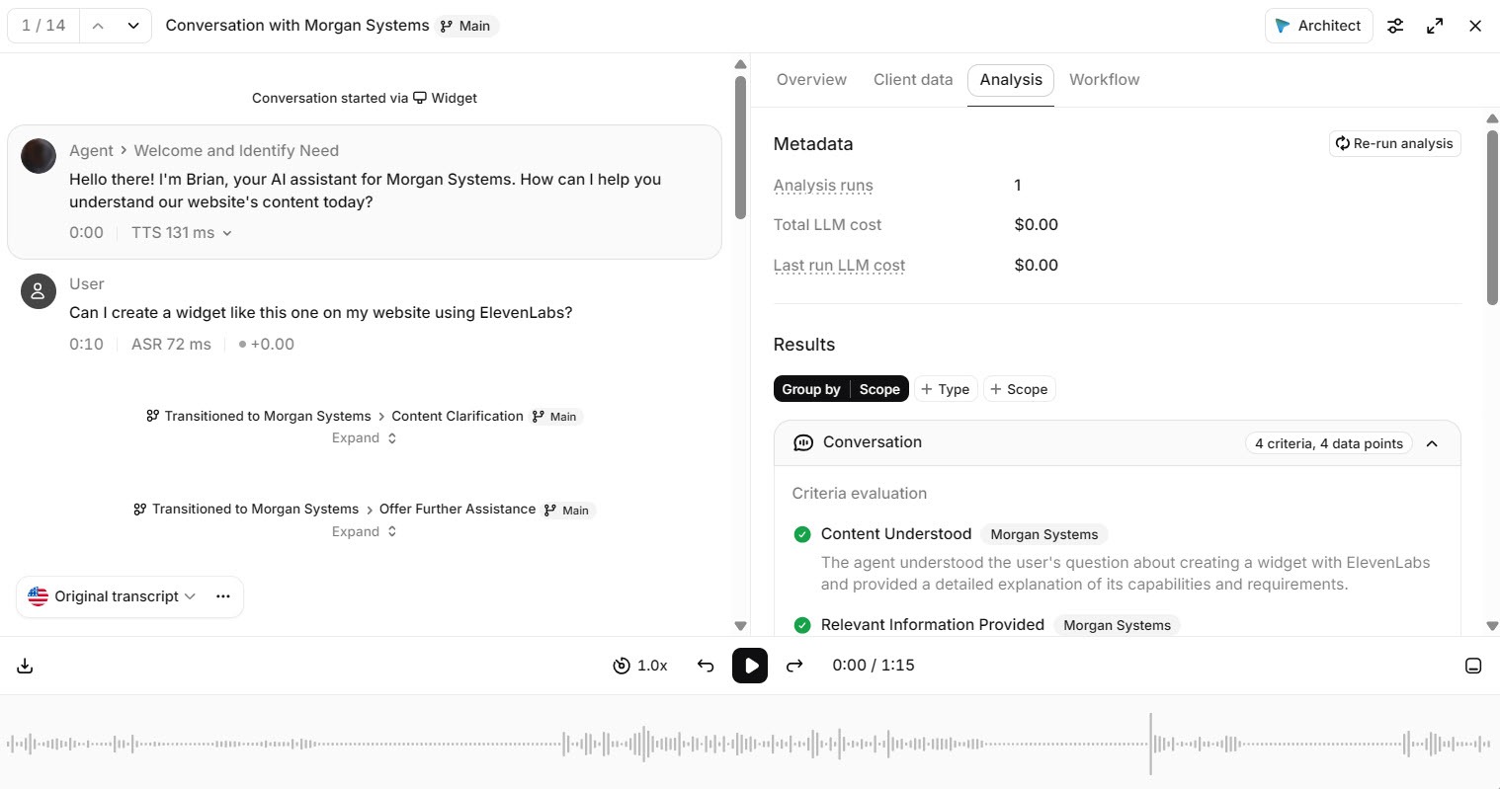1500x789 pixels.
Task: Expand the panel to fullscreen
Action: (1435, 26)
